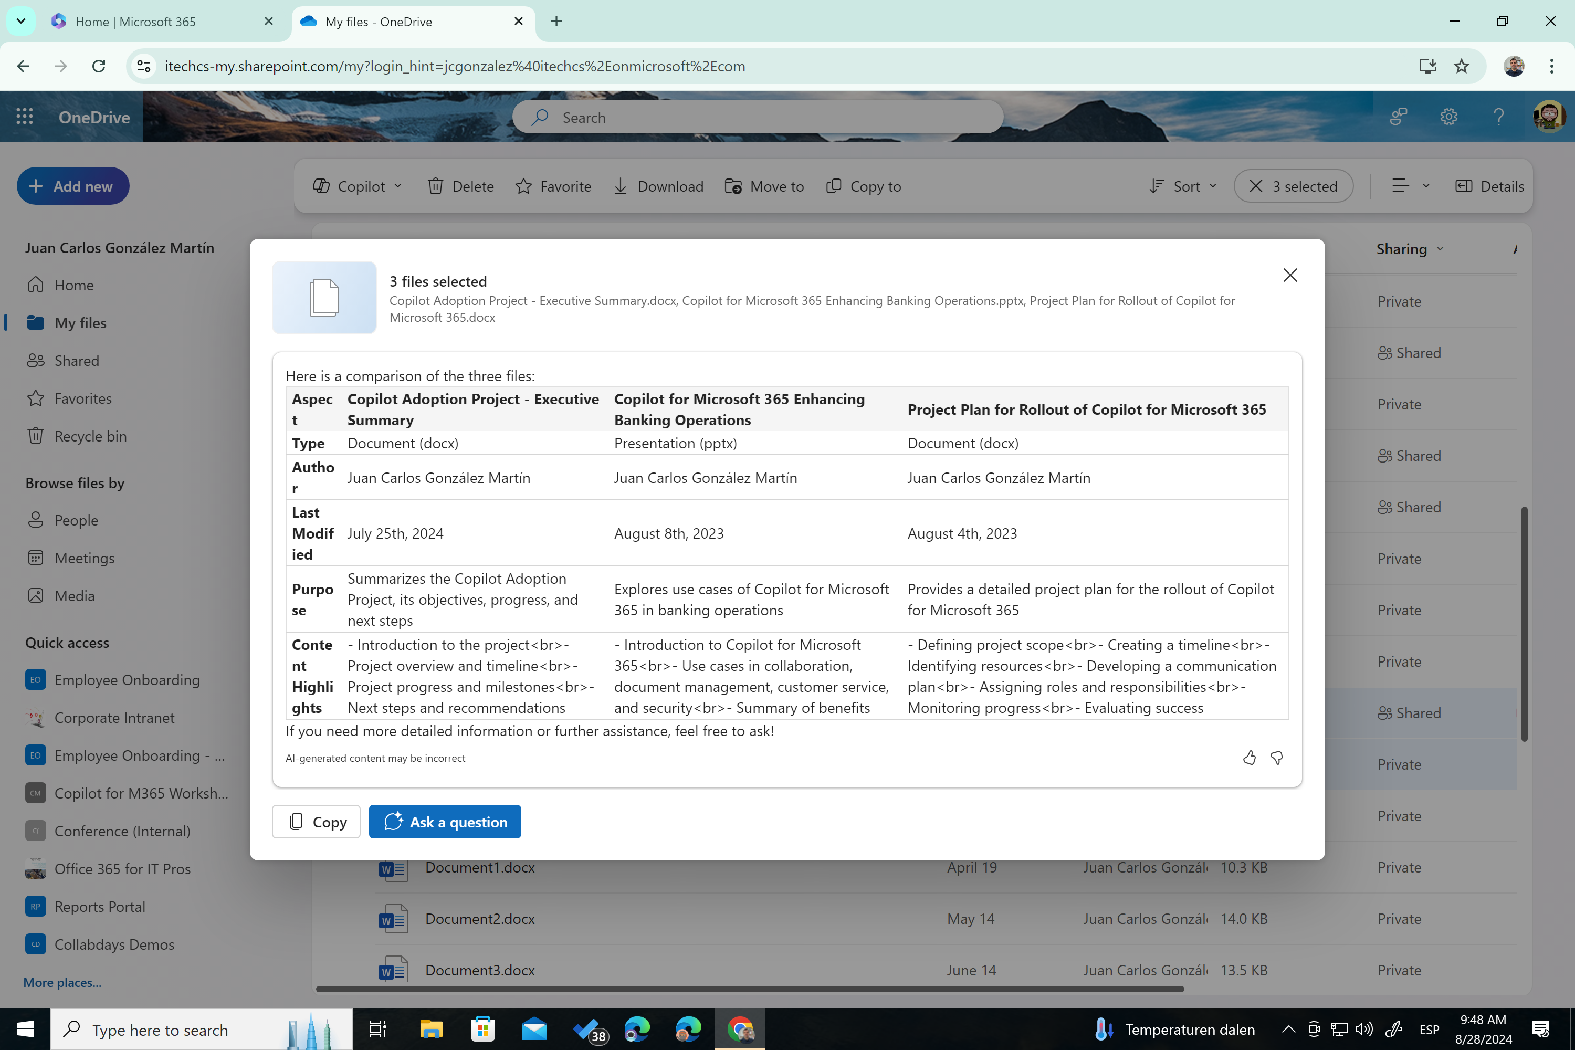Click the OneDrive Search box

[x=757, y=117]
